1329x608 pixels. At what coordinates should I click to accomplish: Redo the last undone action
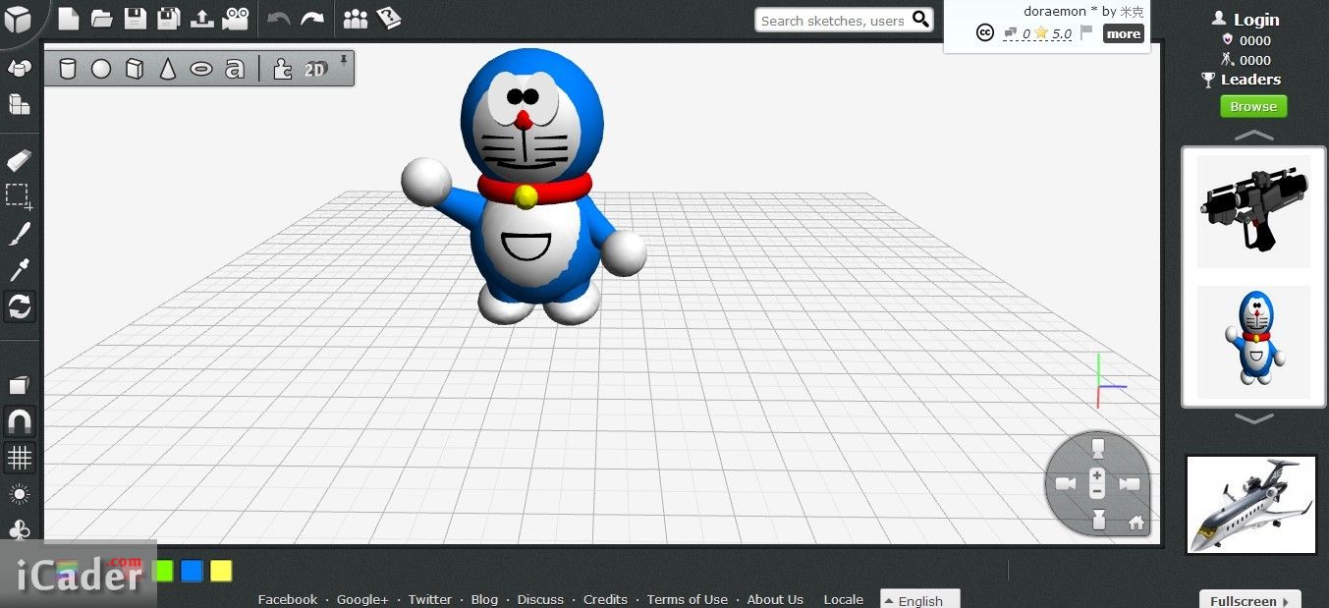[x=312, y=19]
